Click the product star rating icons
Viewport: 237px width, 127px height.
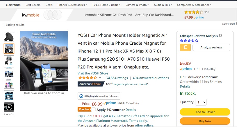(x=87, y=78)
